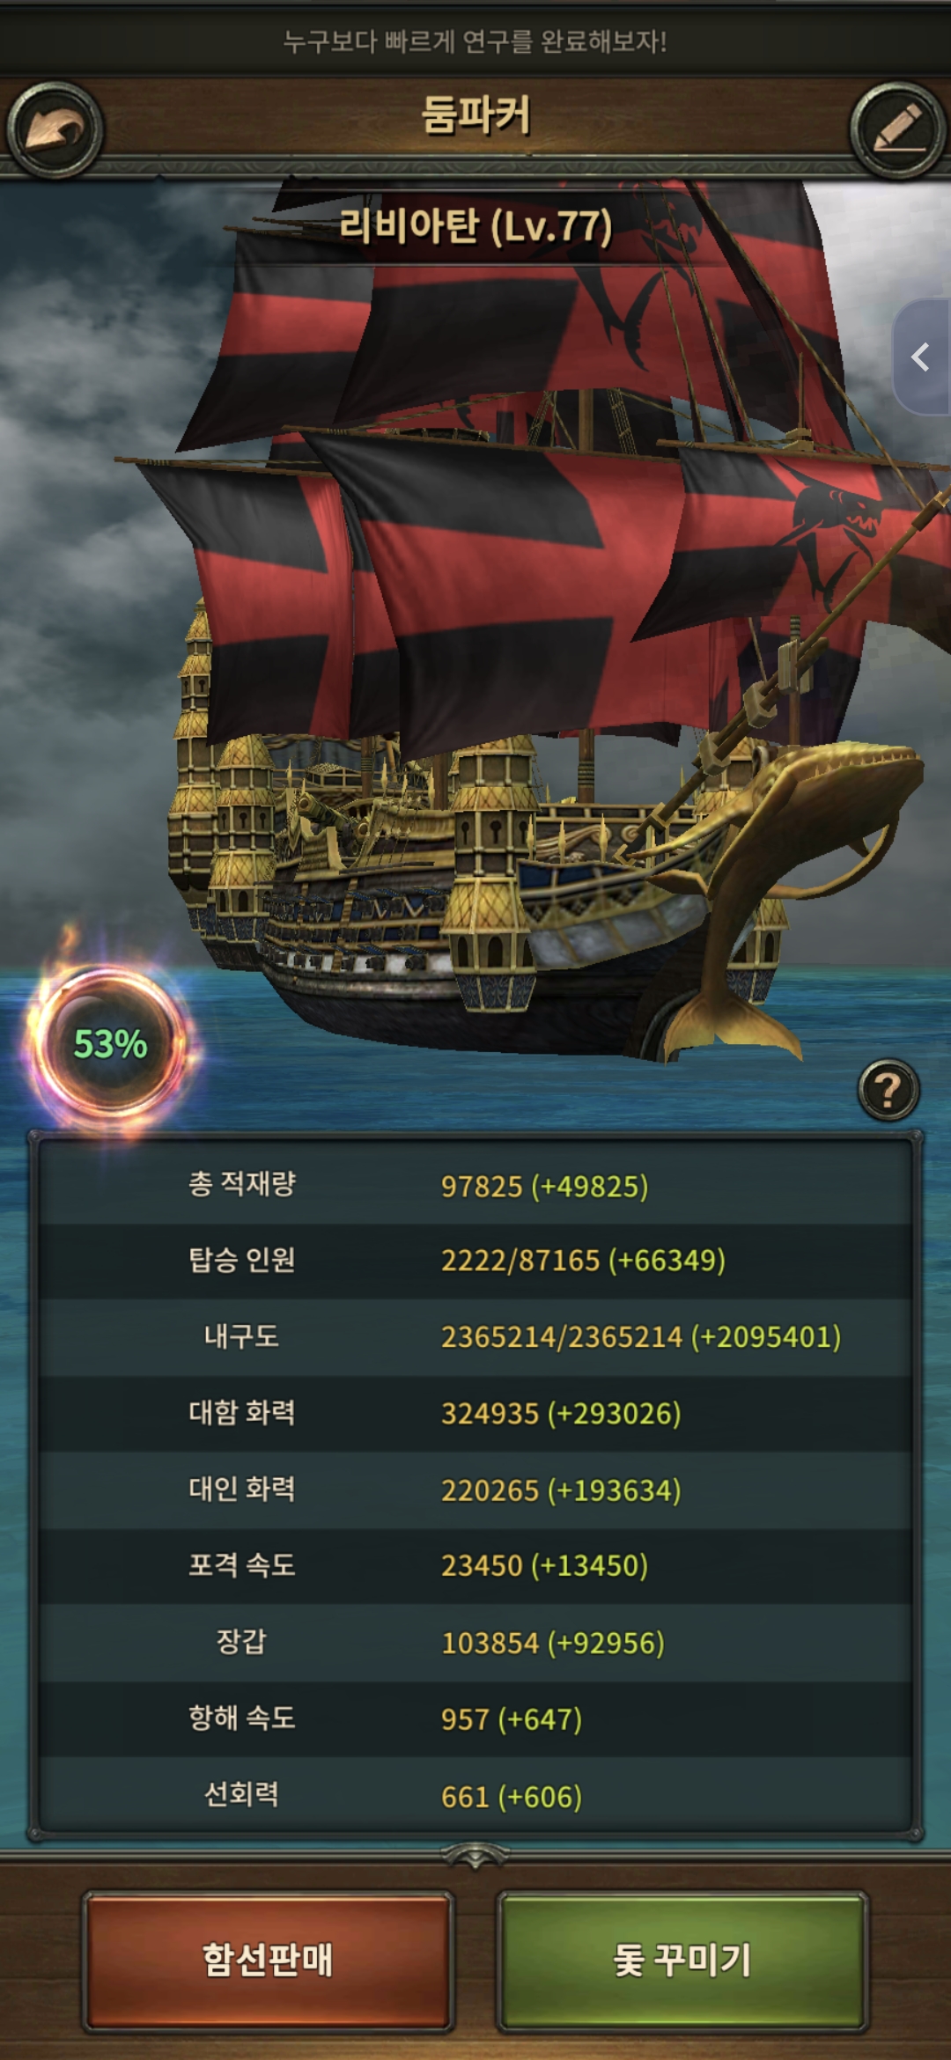
Task: Select the 선회력 turning stat row
Action: coord(475,1795)
